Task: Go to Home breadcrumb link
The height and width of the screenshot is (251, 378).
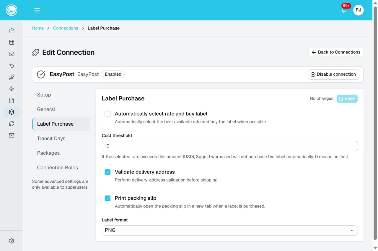Action: 38,28
